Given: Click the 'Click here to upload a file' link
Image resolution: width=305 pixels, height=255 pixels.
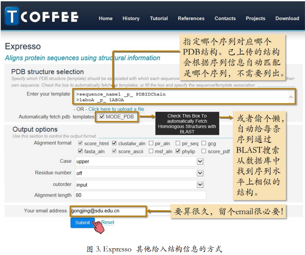Looking at the screenshot, I should tap(116, 109).
